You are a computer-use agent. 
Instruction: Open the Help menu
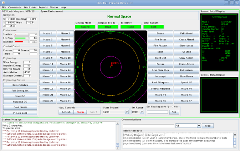click(x=63, y=7)
